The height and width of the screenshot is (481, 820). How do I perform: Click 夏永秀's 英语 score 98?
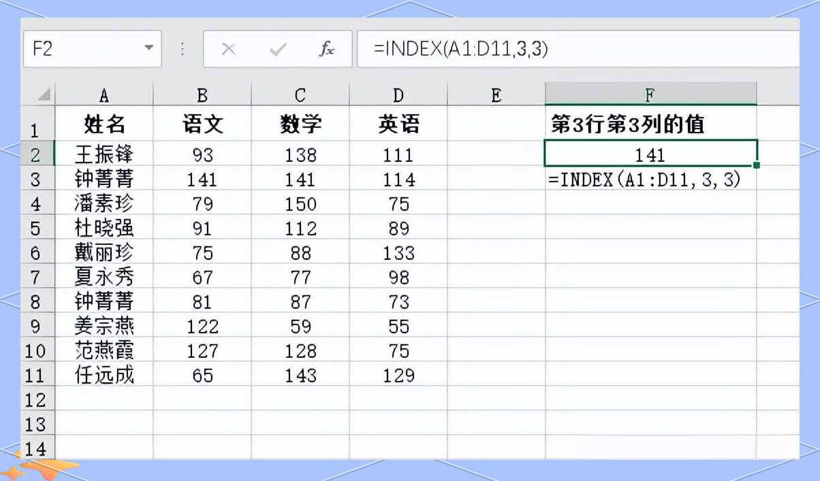pos(398,277)
